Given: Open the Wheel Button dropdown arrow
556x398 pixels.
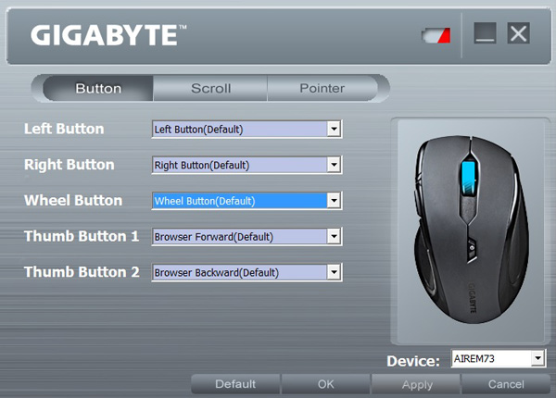Looking at the screenshot, I should tap(334, 201).
